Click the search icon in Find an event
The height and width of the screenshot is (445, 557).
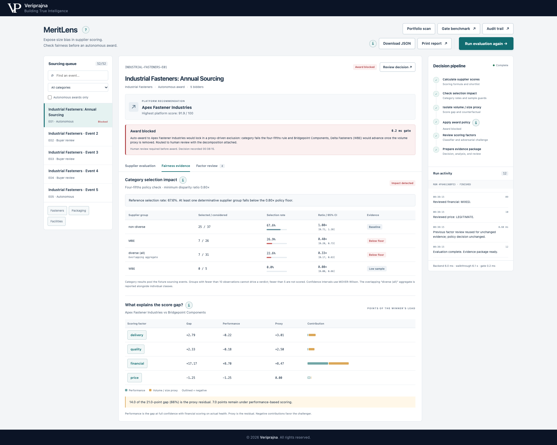click(x=53, y=75)
